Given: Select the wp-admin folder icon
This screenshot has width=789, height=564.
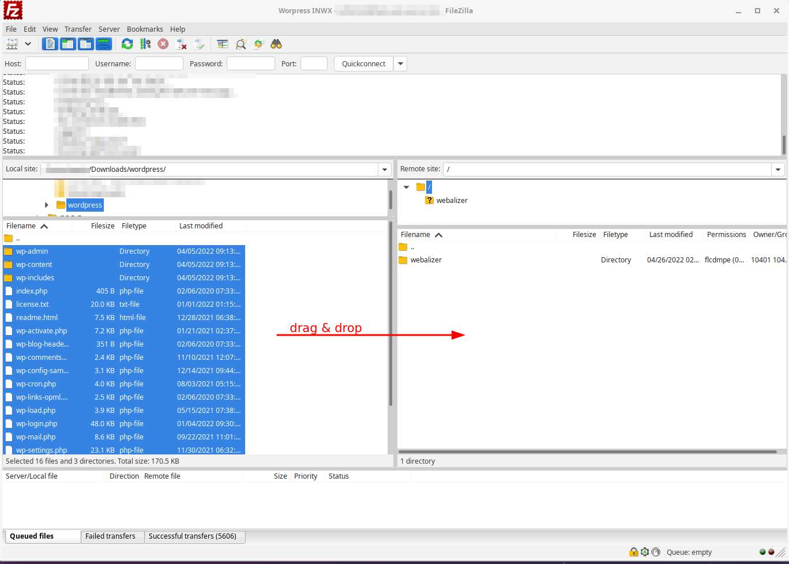Looking at the screenshot, I should click(9, 251).
